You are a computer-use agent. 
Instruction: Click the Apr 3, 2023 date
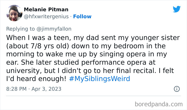coord(46,89)
